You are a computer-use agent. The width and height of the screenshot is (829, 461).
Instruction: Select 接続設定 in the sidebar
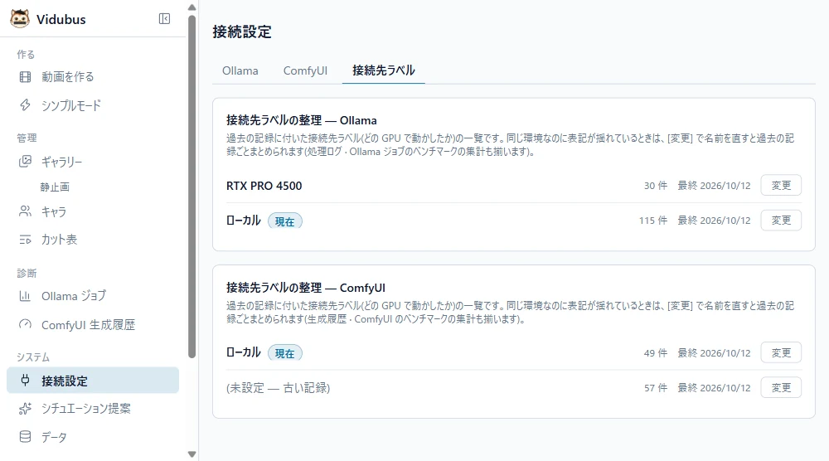[x=93, y=380]
